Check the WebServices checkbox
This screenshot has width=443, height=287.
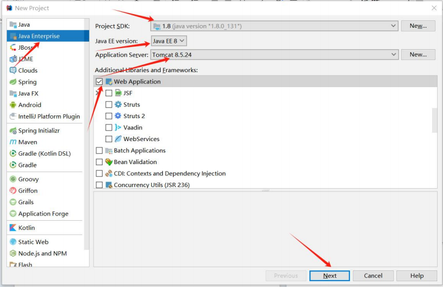pyautogui.click(x=109, y=139)
